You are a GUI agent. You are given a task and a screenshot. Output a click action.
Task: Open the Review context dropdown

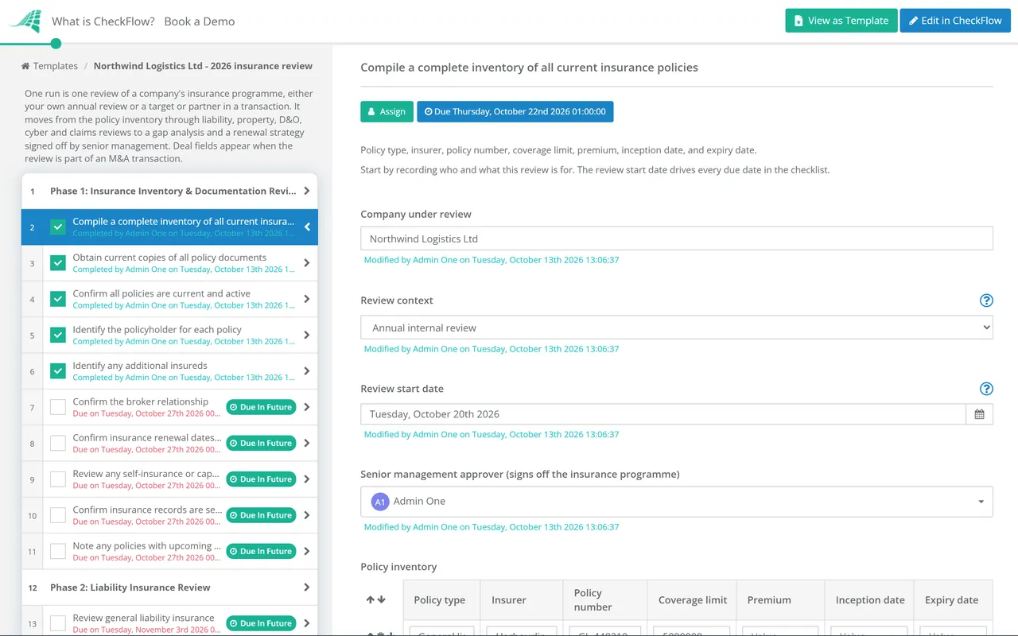click(x=677, y=328)
